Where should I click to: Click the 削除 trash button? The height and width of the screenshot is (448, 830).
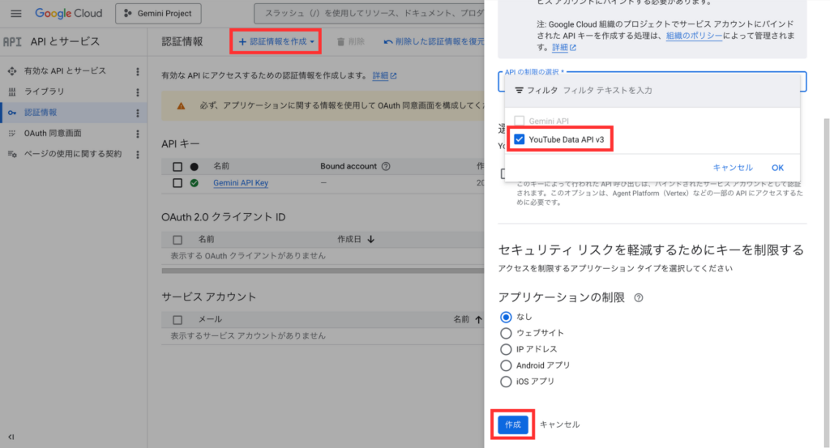(x=351, y=41)
